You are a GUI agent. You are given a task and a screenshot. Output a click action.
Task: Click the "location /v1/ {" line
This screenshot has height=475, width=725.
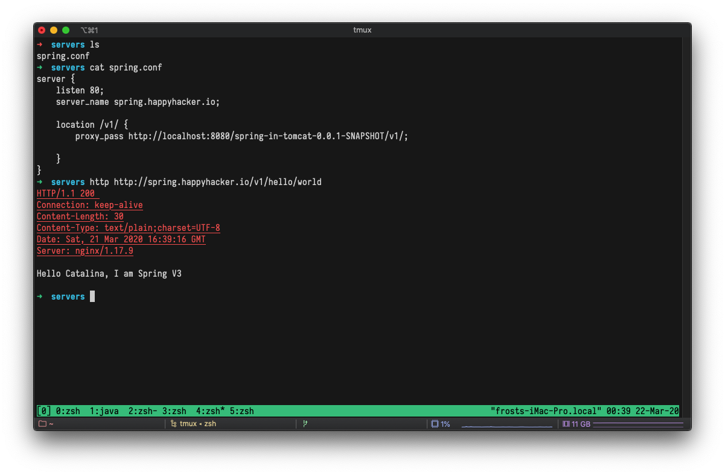(92, 125)
